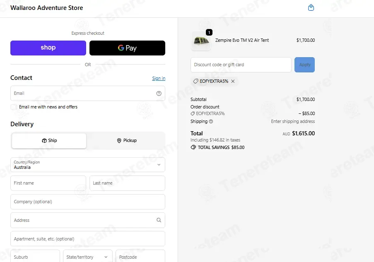This screenshot has width=374, height=262.
Task: Click the $1,615.00 total amount
Action: point(304,133)
